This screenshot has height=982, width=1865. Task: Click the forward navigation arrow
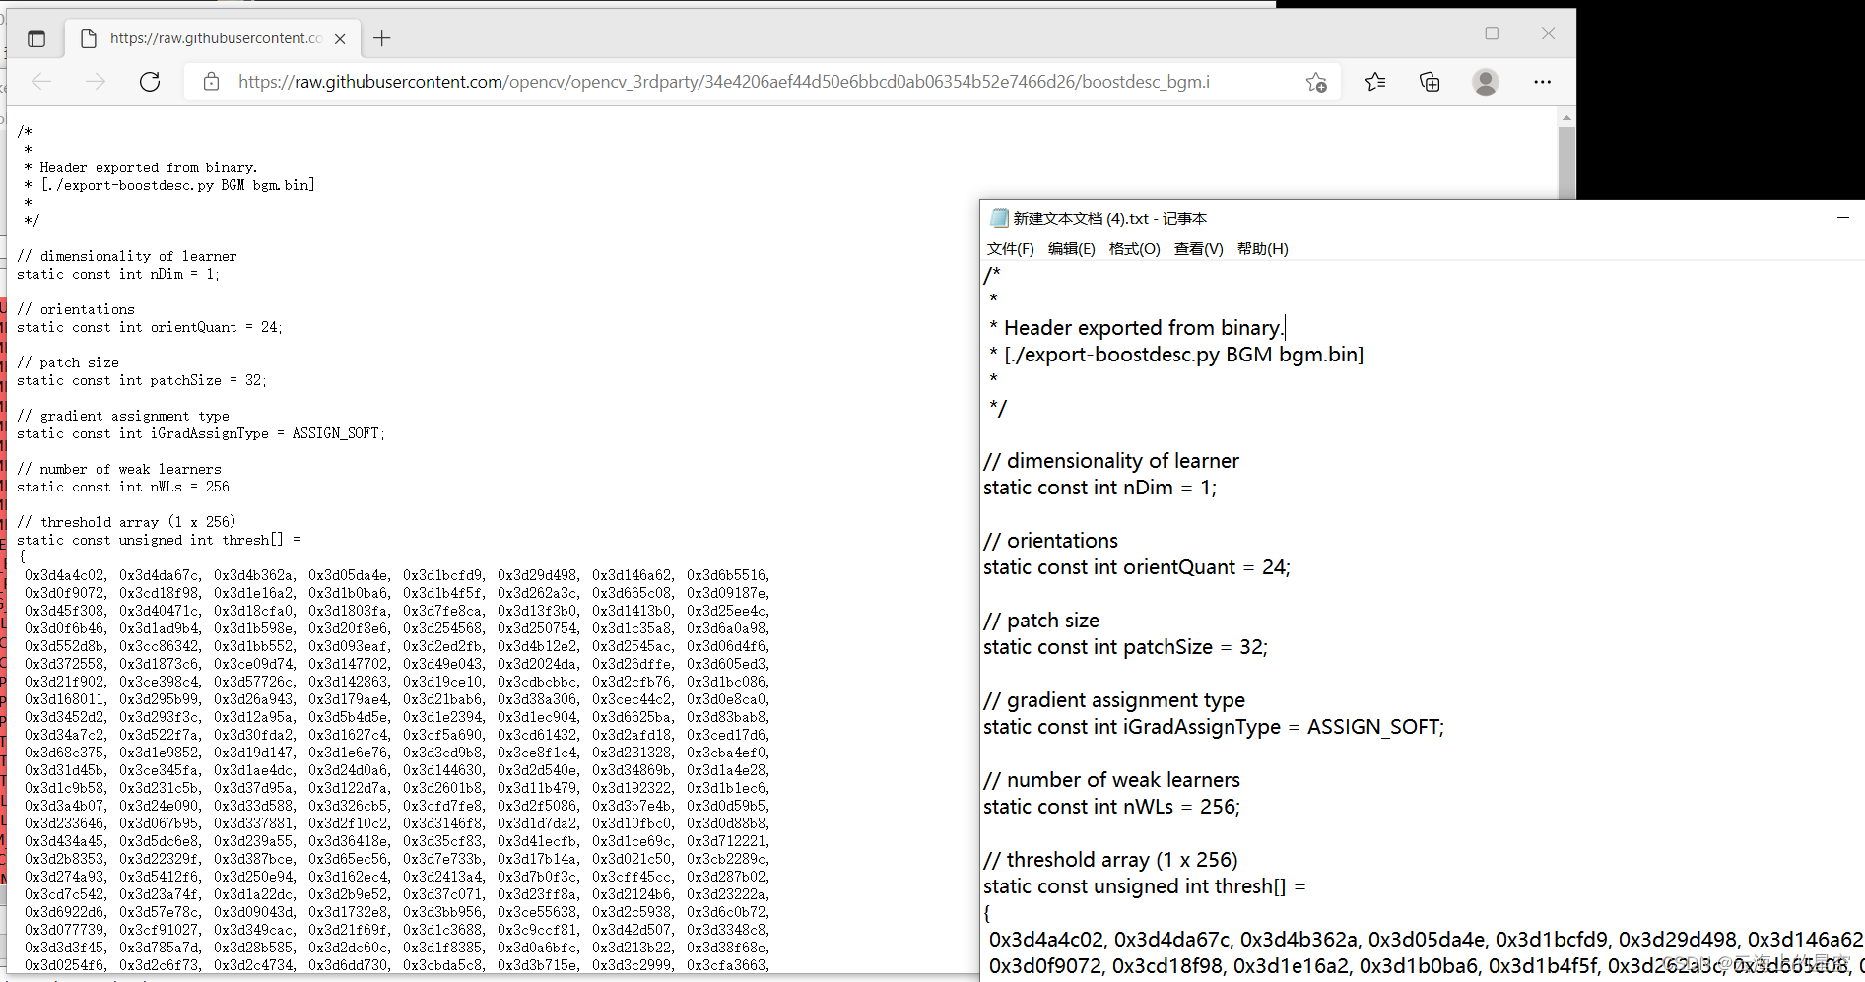coord(96,82)
